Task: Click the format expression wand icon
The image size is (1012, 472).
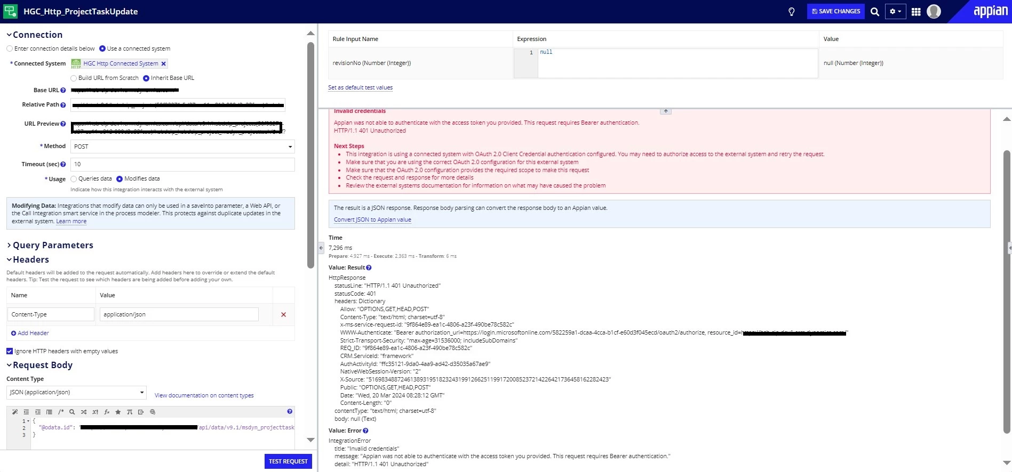Action: [15, 412]
